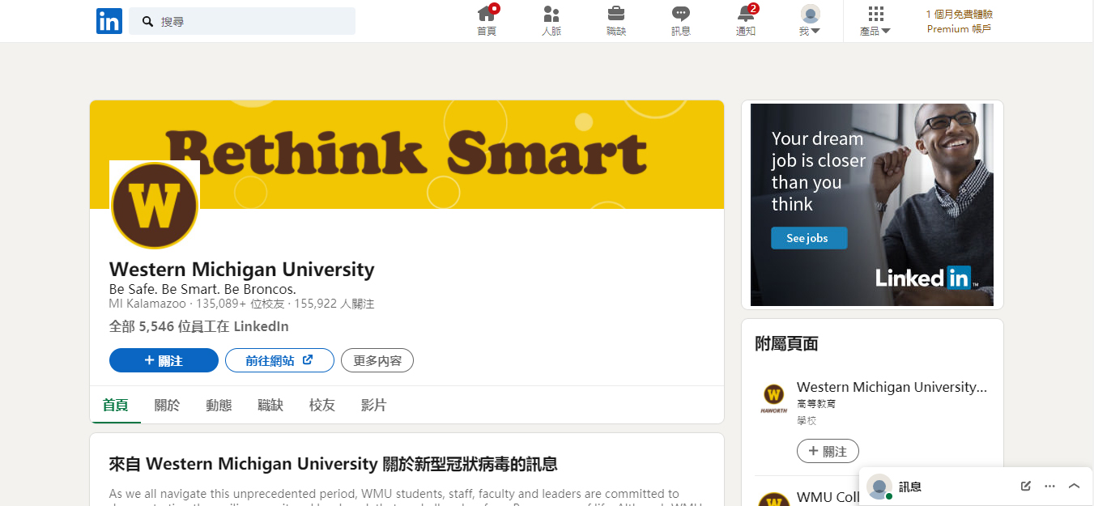Screen dimensions: 1094x506
Task: Follow the Haworth affiliated page (關注)
Action: pyautogui.click(x=828, y=451)
